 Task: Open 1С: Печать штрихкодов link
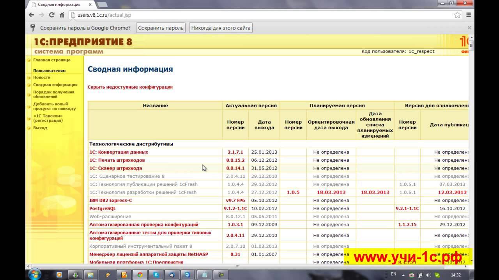click(x=117, y=160)
